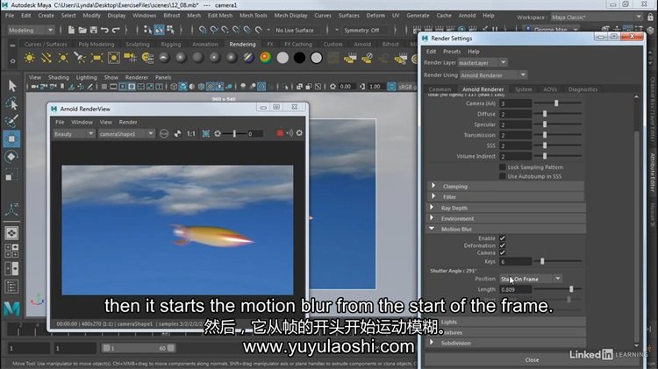Image resolution: width=658 pixels, height=369 pixels.
Task: Click 1:1 real size icon in RenderView
Action: pyautogui.click(x=191, y=134)
